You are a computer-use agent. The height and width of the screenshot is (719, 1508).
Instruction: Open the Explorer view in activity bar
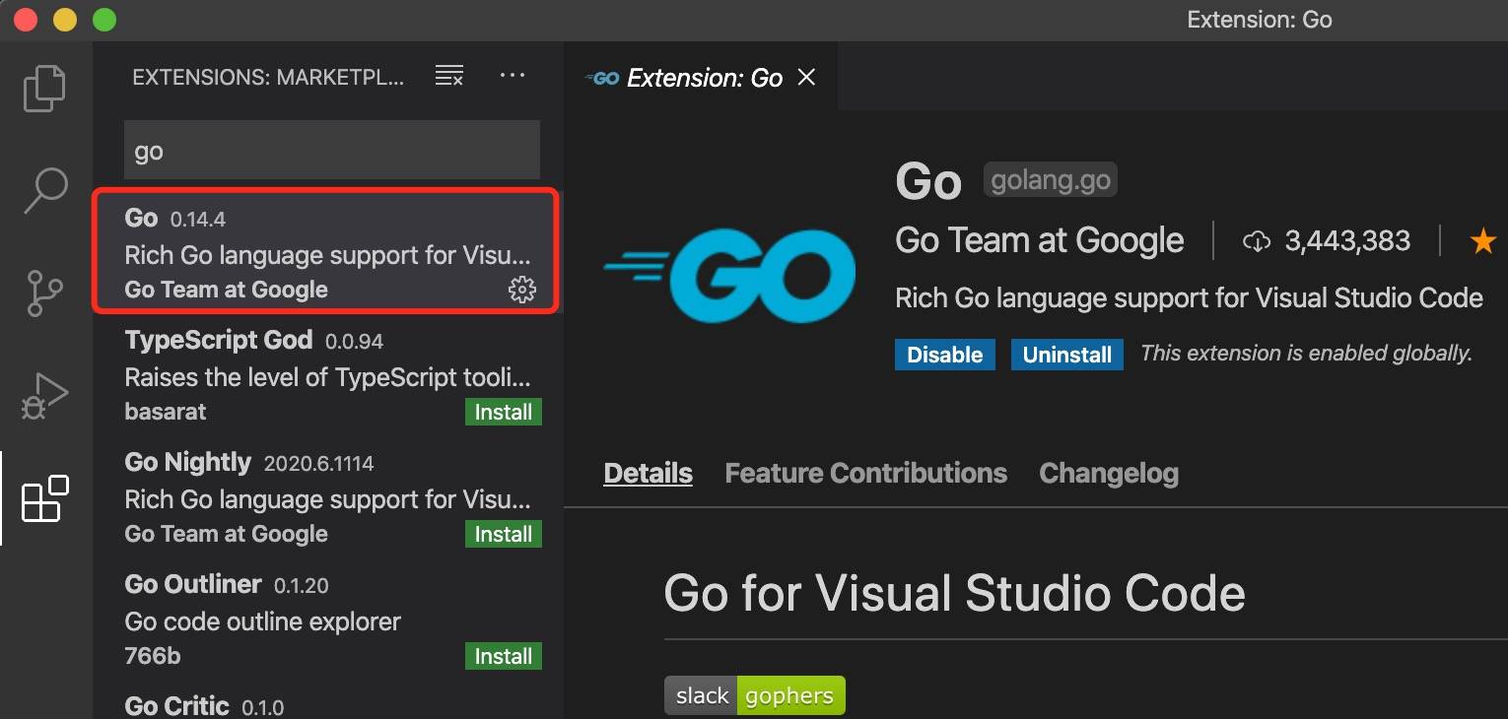click(44, 89)
